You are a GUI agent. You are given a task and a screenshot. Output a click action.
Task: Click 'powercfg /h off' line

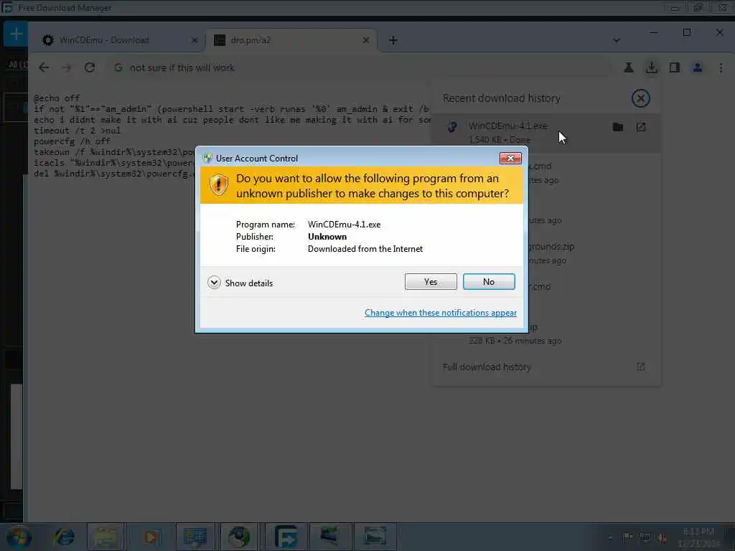tap(72, 141)
